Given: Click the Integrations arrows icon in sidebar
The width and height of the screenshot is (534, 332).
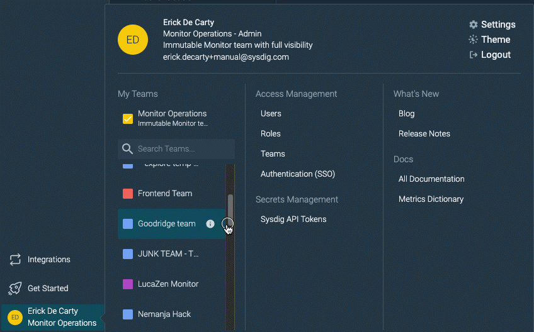Looking at the screenshot, I should coord(15,260).
